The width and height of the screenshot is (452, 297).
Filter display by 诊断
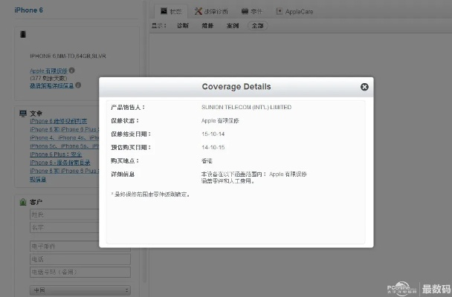click(182, 25)
